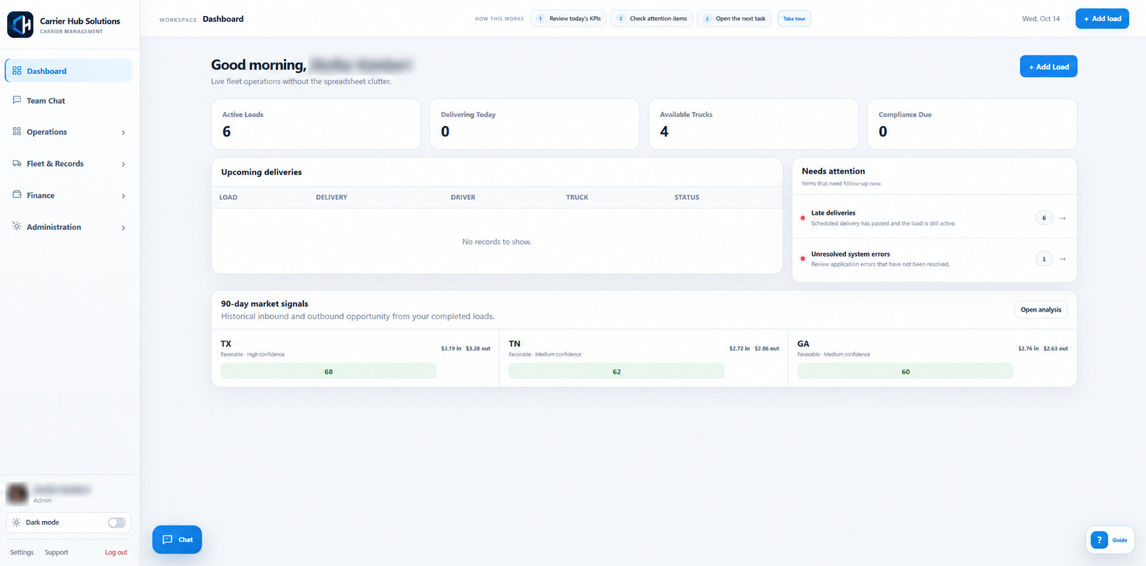
Task: Open the Support link
Action: [57, 553]
